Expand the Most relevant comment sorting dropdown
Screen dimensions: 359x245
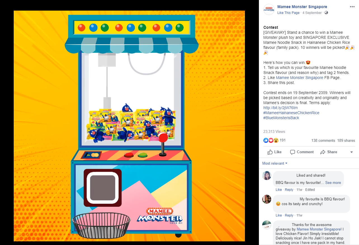[x=275, y=164]
